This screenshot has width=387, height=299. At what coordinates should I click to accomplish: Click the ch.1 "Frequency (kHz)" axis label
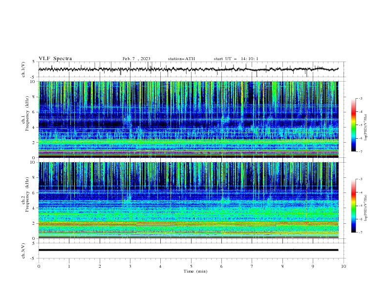coord(27,114)
